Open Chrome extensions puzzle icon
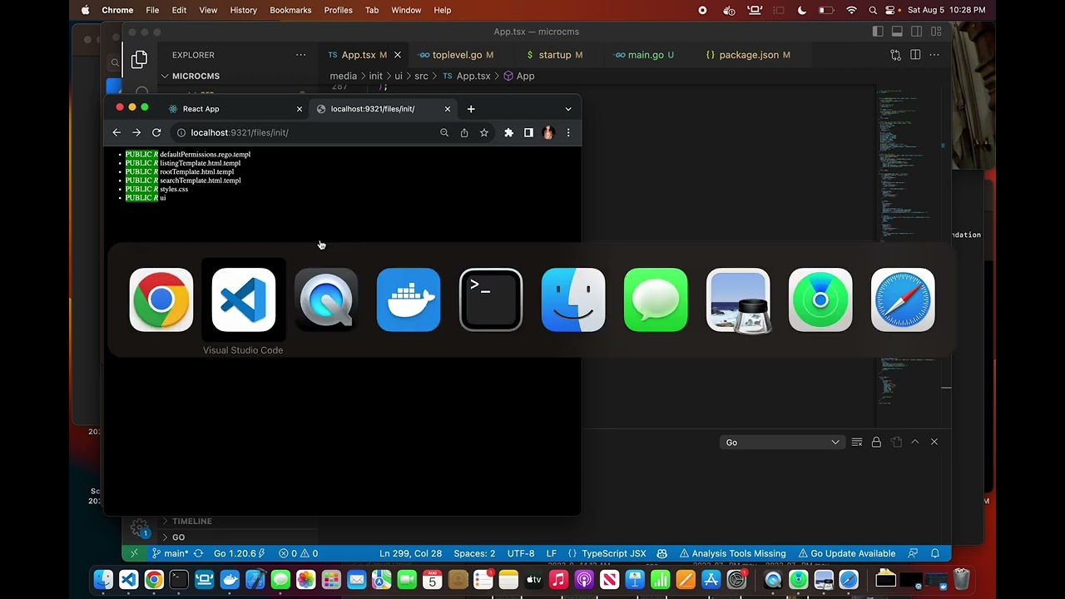This screenshot has width=1065, height=599. tap(509, 132)
